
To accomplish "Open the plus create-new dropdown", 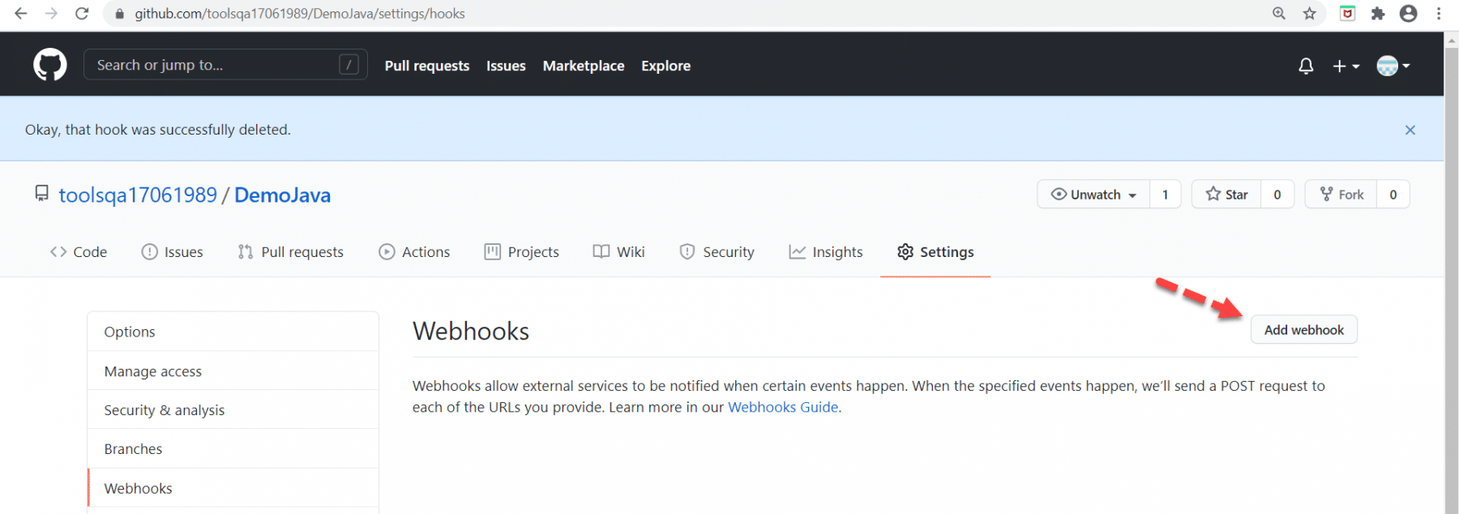I will tap(1346, 66).
